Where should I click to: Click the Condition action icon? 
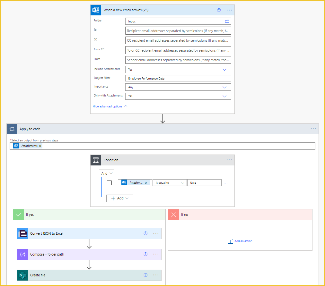[96, 160]
